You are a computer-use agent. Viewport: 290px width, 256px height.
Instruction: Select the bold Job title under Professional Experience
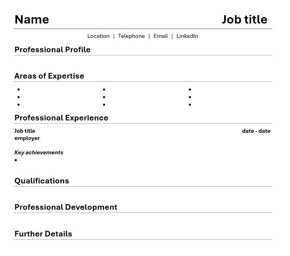[x=25, y=131]
